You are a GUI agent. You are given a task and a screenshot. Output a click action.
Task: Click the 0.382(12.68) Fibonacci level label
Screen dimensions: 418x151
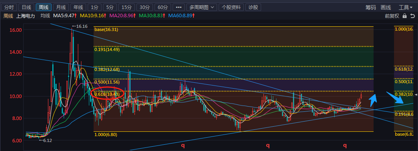pyautogui.click(x=107, y=69)
